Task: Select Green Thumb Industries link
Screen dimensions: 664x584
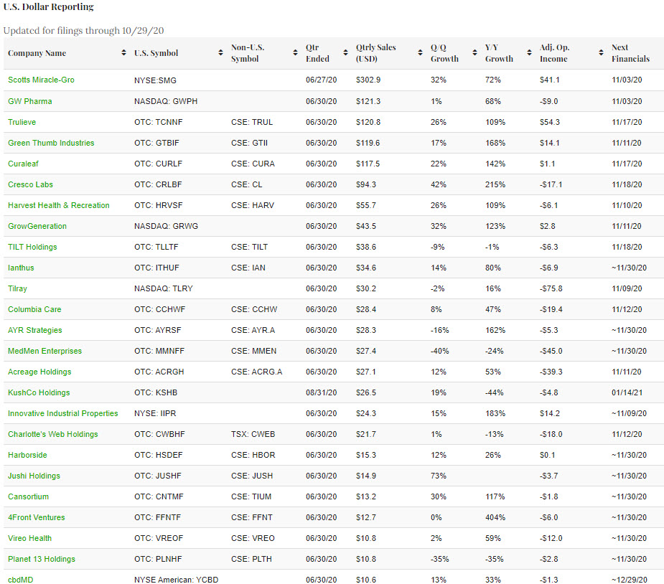Action: 51,143
